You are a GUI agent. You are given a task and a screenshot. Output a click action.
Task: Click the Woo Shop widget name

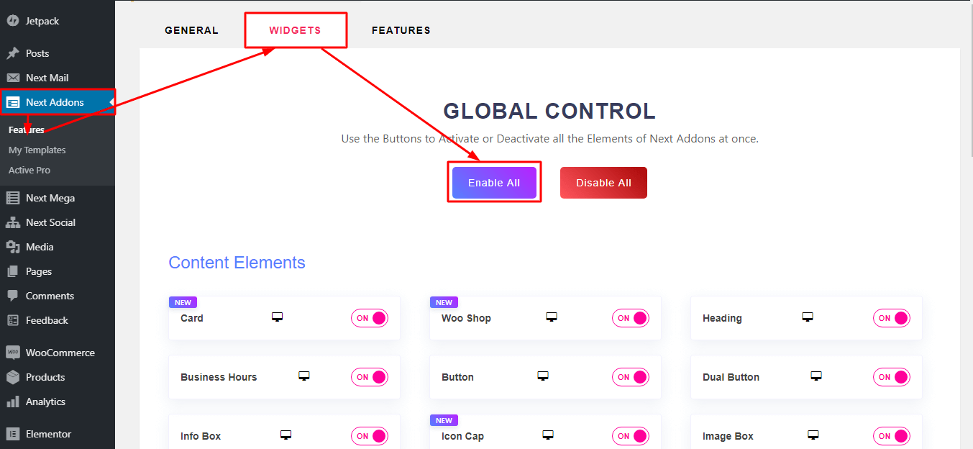[x=466, y=318]
